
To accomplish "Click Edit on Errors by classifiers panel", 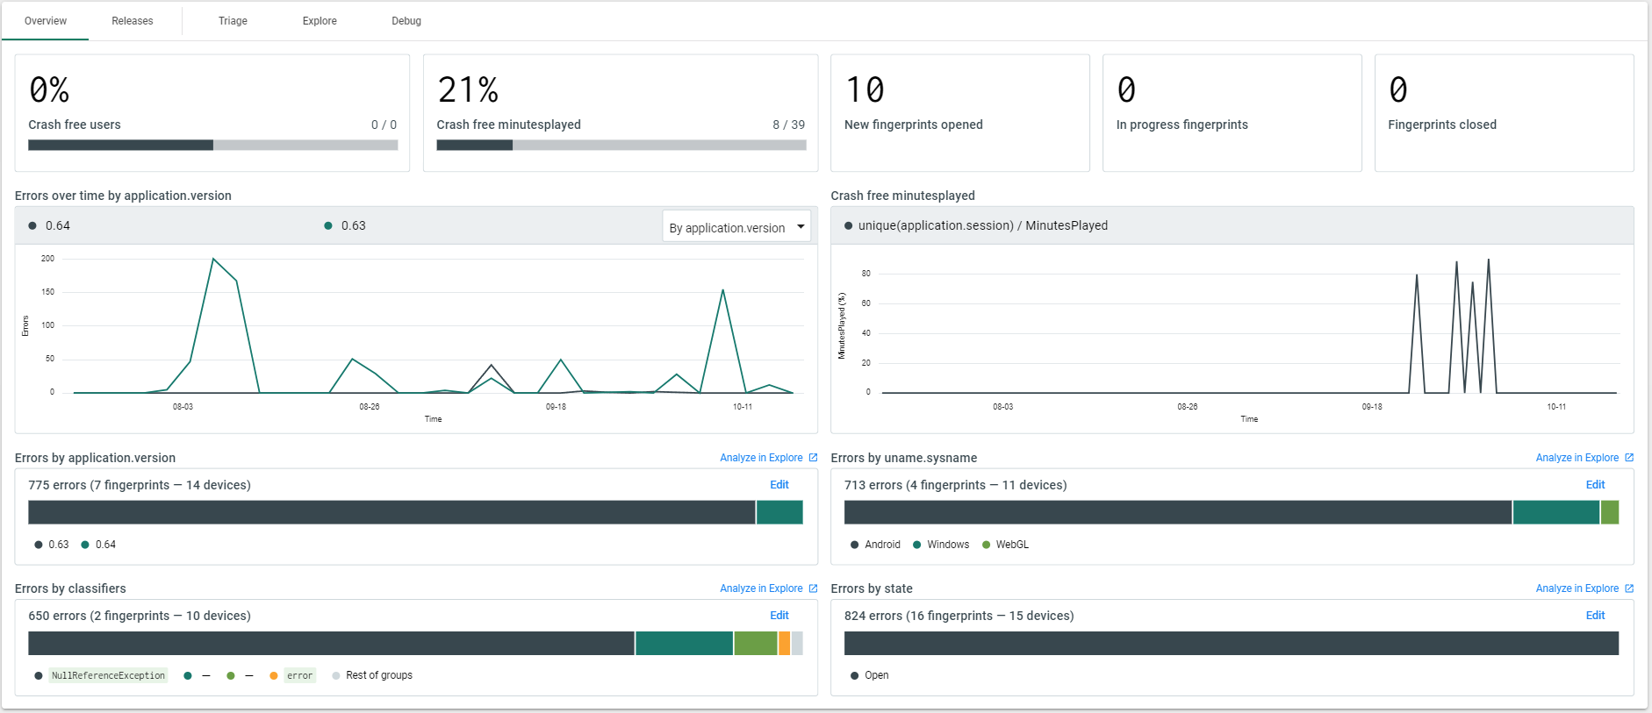I will pos(779,616).
